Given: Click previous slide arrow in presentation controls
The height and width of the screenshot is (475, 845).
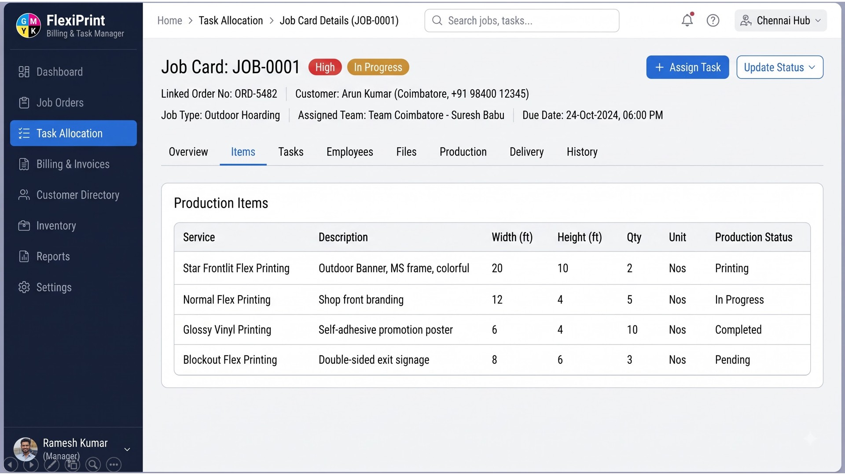Looking at the screenshot, I should (x=11, y=464).
